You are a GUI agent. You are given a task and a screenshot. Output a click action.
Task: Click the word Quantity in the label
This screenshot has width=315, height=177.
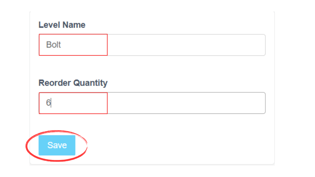(x=90, y=83)
